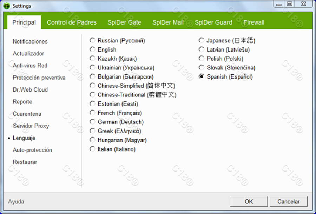
Task: Go to the SpIDer Mail tab
Action: (168, 22)
